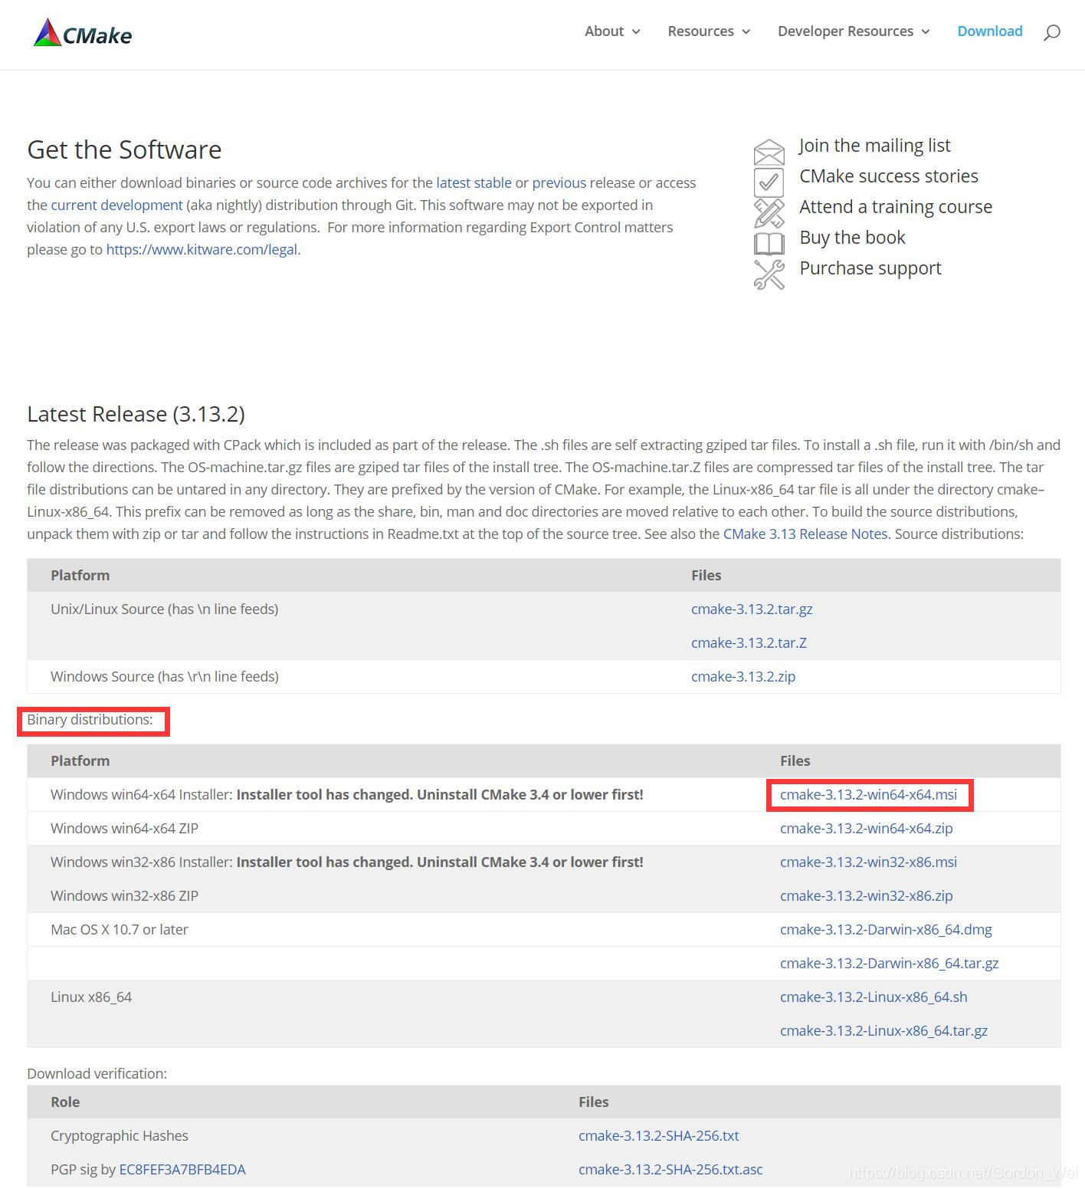The width and height of the screenshot is (1085, 1189).
Task: Click 'Windows Source (has \r\n line feeds)' cell
Action: click(x=165, y=677)
